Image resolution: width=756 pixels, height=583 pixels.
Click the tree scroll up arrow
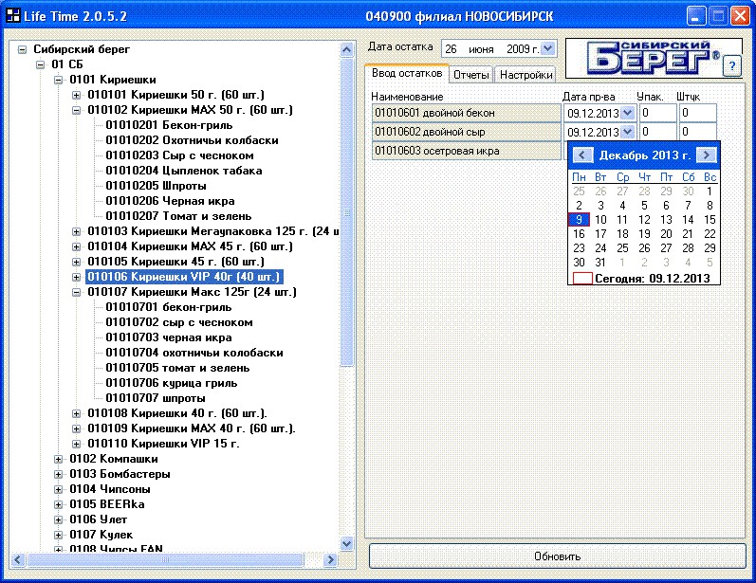click(x=346, y=49)
